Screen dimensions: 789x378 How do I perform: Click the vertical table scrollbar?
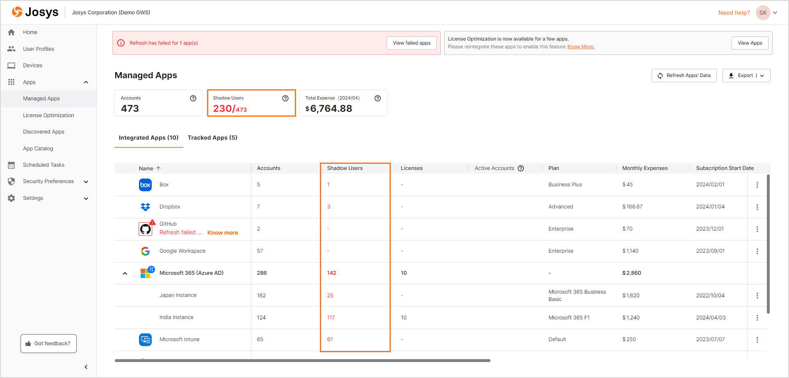[x=768, y=244]
